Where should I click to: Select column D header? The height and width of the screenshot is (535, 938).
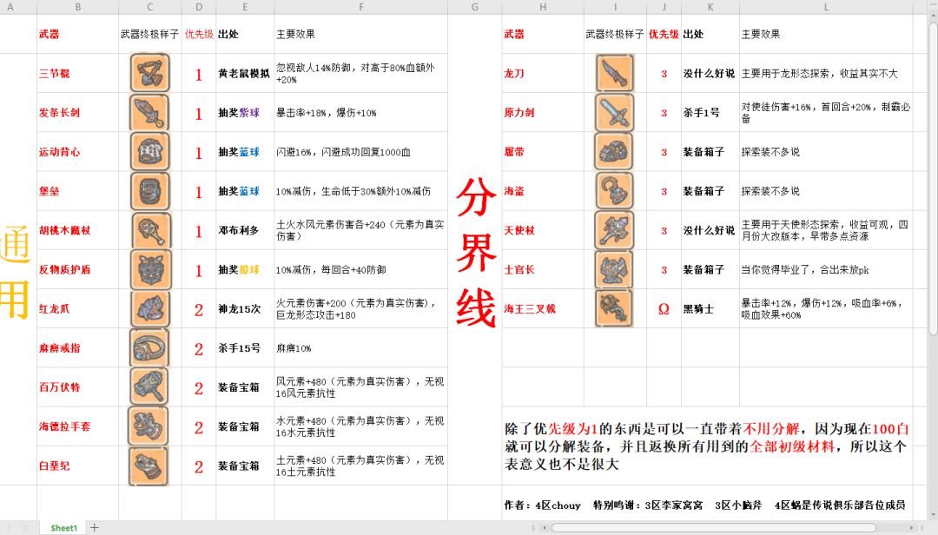199,7
